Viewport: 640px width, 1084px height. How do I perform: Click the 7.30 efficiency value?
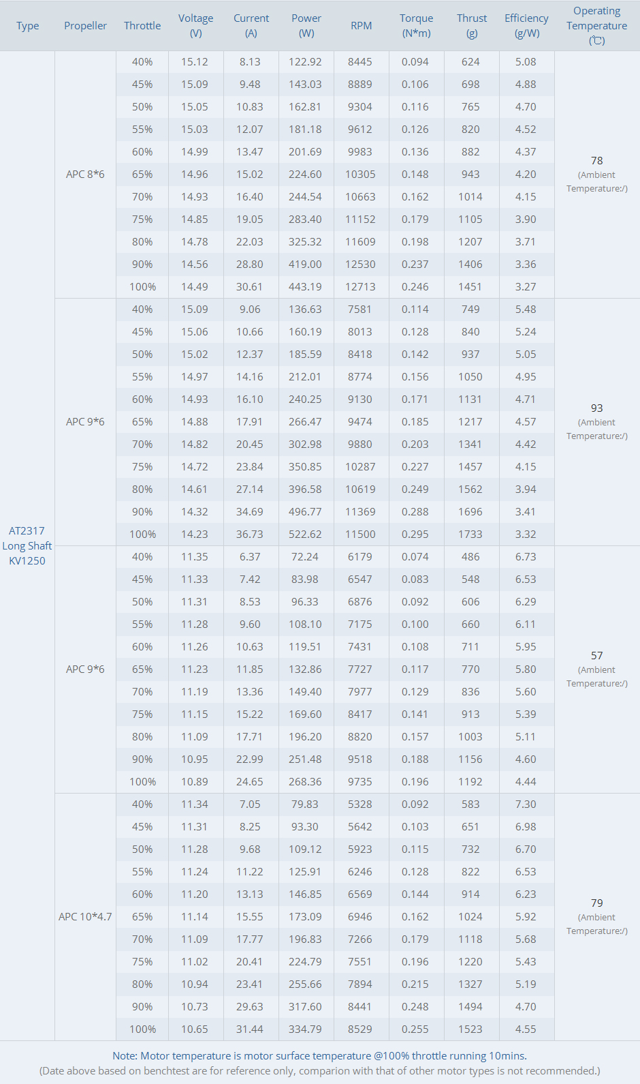coord(526,804)
